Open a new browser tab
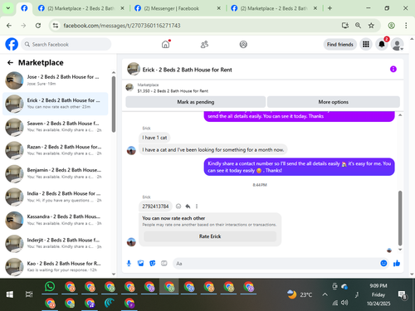This screenshot has height=311, width=415. click(330, 8)
